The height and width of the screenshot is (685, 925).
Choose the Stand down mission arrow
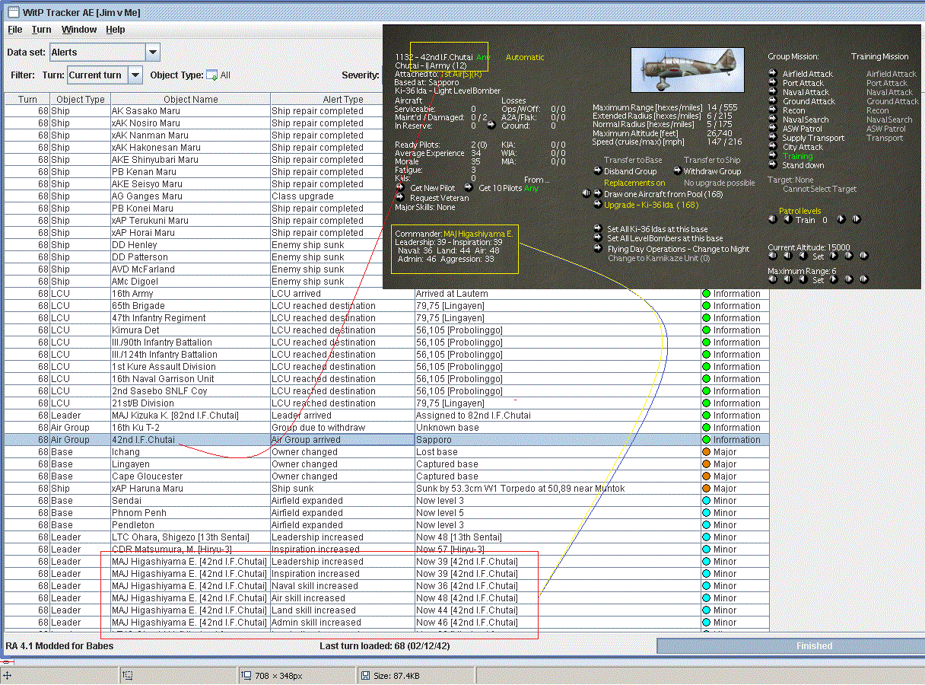pos(773,165)
